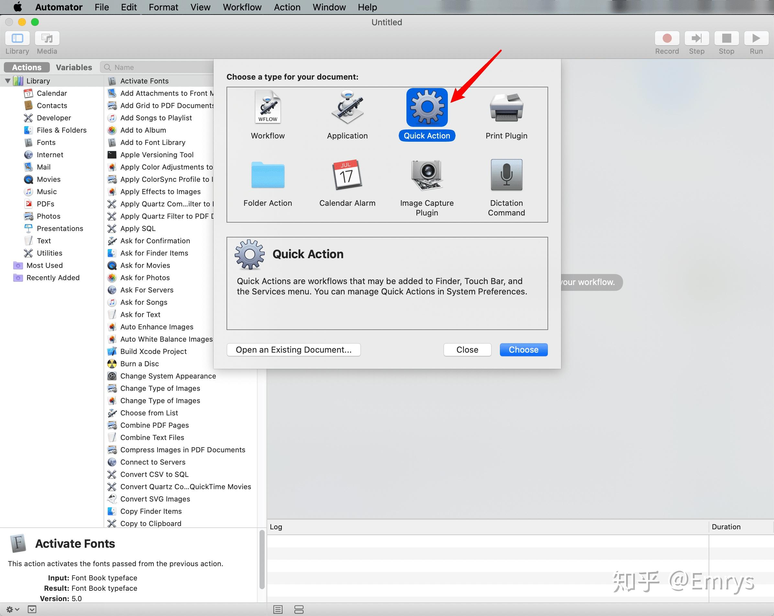Select the Dictation Command type
774x616 pixels.
point(507,185)
